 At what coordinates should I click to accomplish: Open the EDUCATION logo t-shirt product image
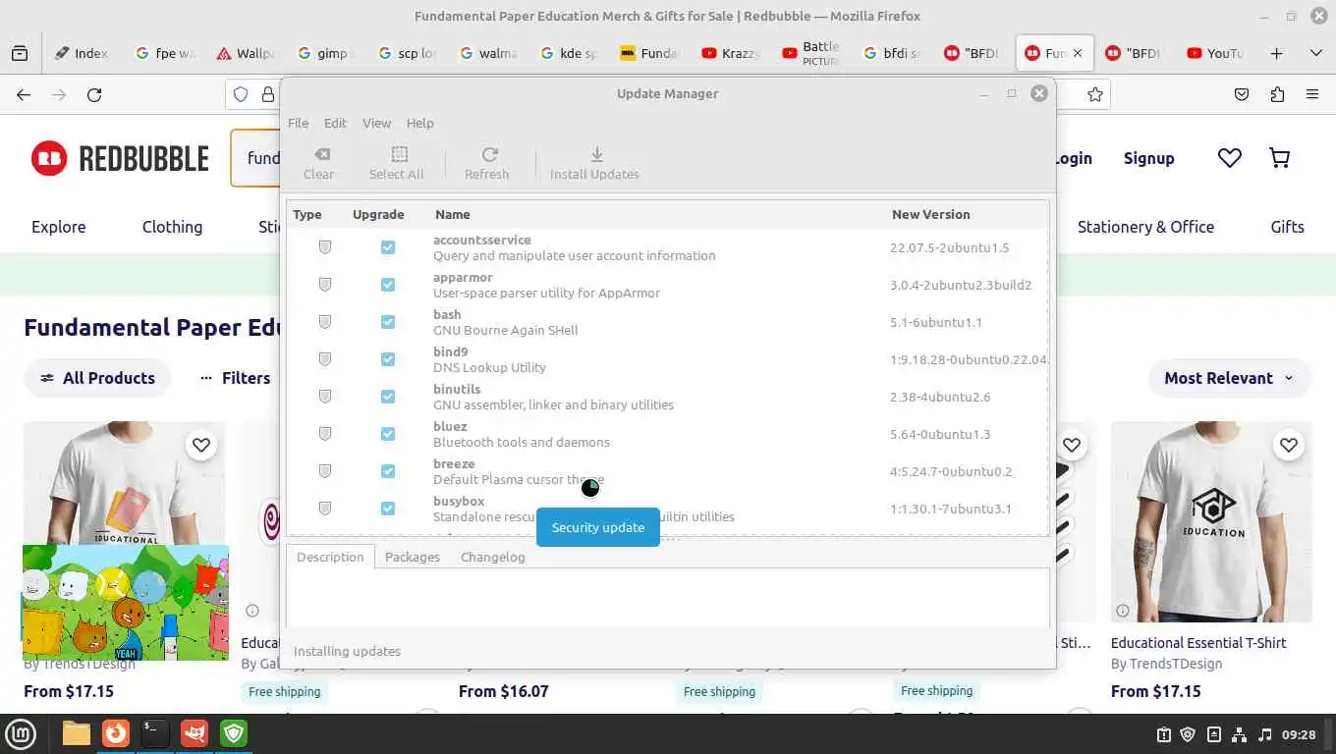(x=1211, y=522)
